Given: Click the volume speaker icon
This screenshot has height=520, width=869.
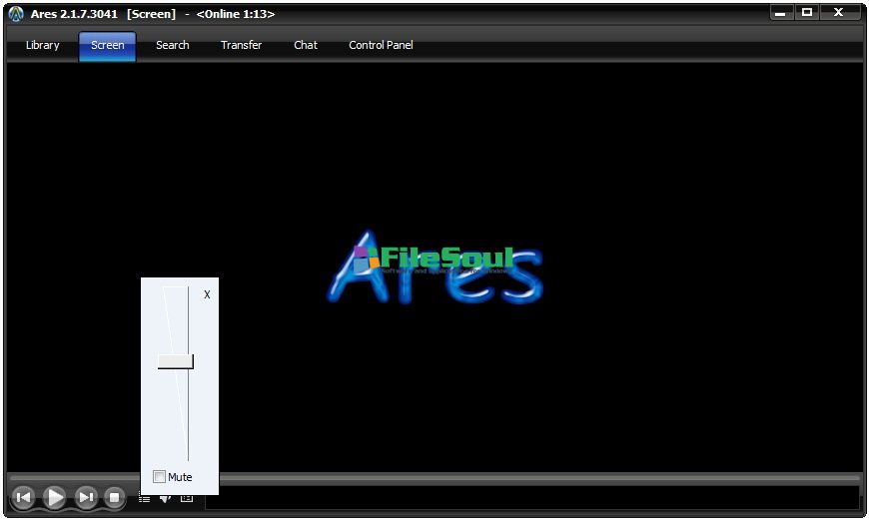Looking at the screenshot, I should click(165, 498).
